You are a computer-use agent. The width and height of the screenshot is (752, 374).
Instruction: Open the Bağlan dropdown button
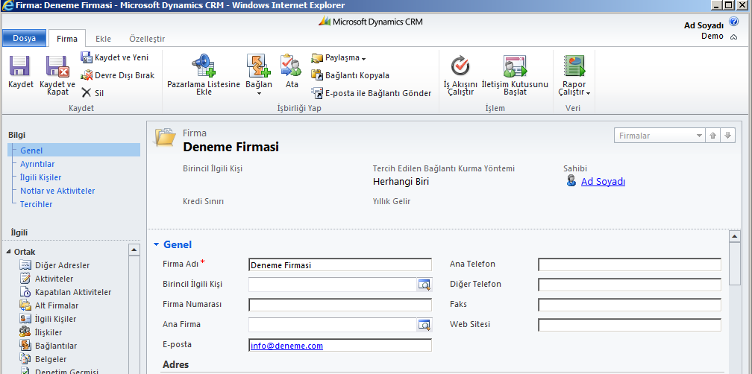(258, 75)
